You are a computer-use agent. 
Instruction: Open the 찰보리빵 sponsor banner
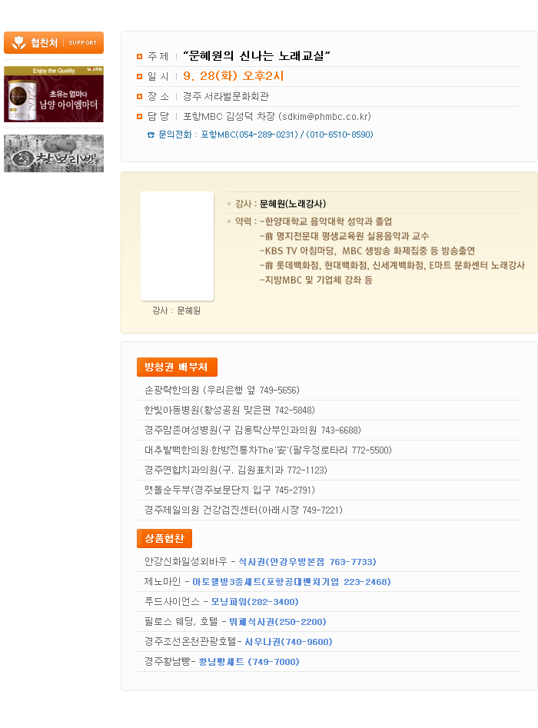tap(54, 154)
